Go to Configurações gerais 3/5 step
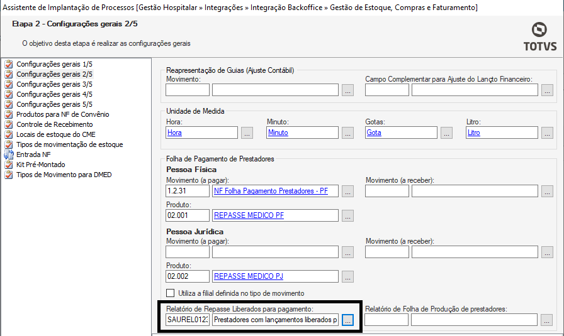Screen dimensions: 564x336 [54, 84]
